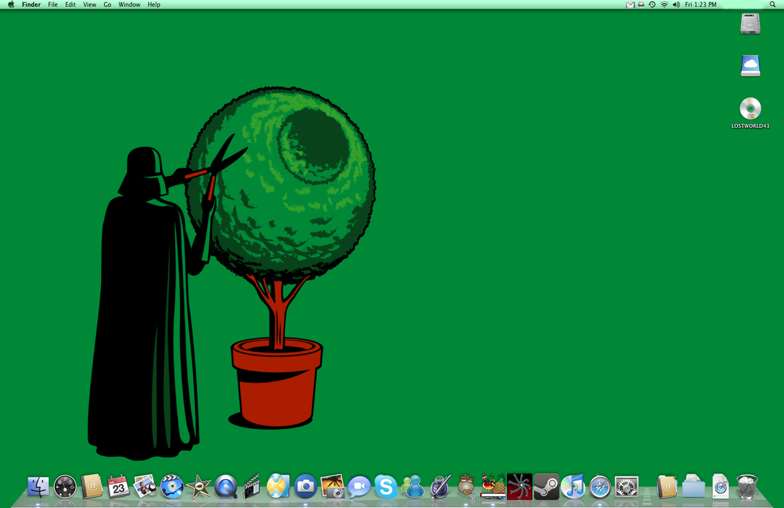Open the File menu
The width and height of the screenshot is (784, 508).
[53, 4]
